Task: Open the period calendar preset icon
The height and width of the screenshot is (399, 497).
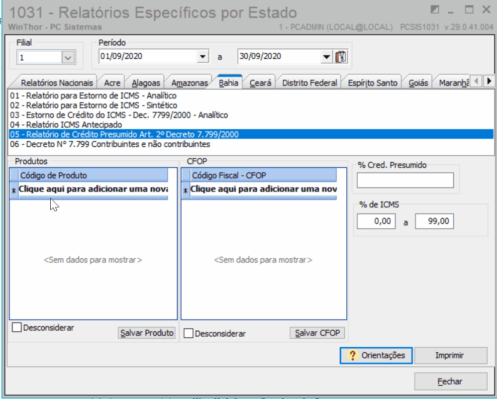Action: [341, 57]
